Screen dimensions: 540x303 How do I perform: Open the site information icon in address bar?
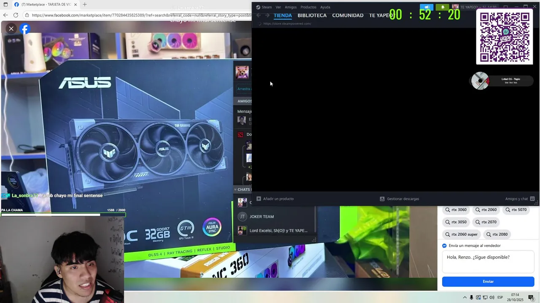[x=27, y=15]
